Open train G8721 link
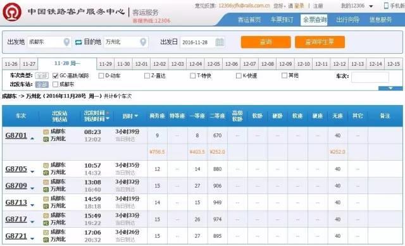This screenshot has height=246, width=405. click(16, 236)
